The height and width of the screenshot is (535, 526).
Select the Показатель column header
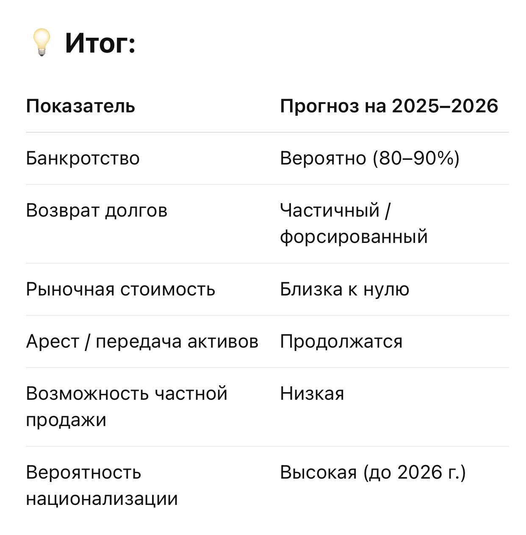80,106
